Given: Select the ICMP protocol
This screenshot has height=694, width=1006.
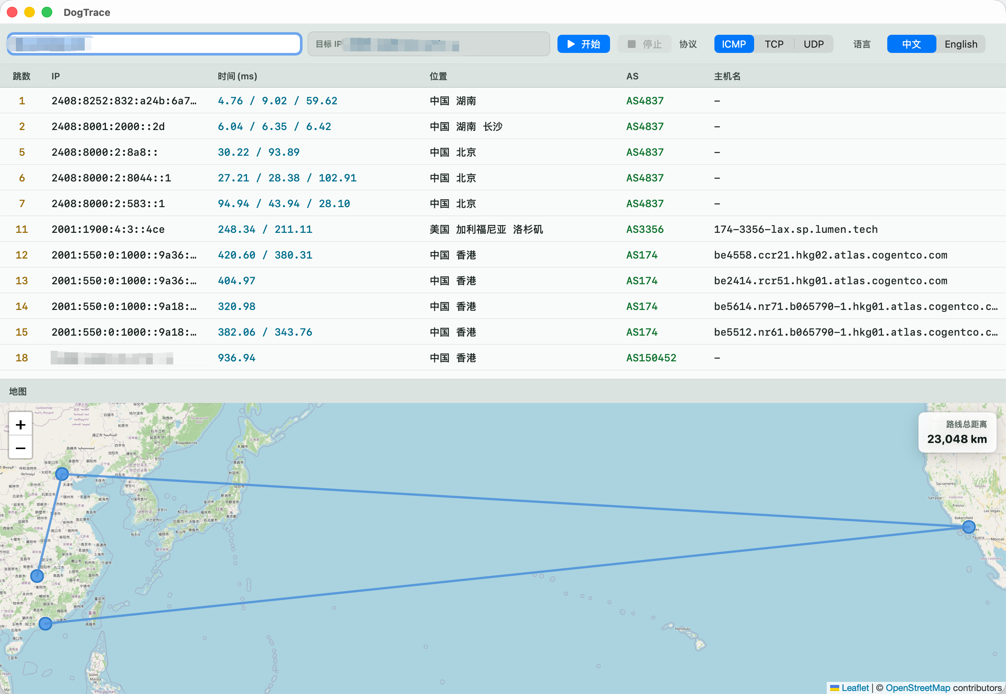Looking at the screenshot, I should click(734, 44).
